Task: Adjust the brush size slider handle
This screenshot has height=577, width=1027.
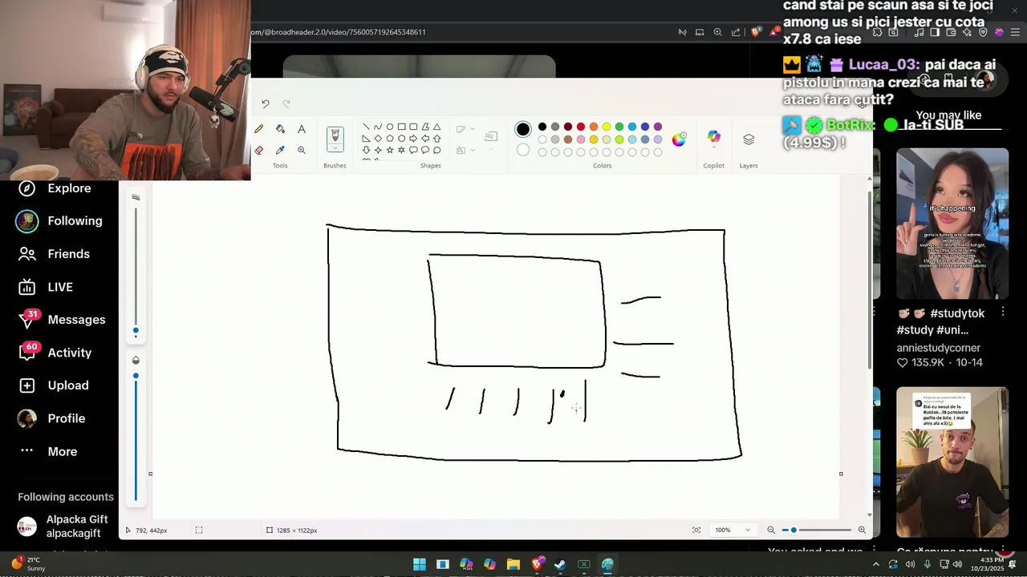Action: (x=136, y=330)
